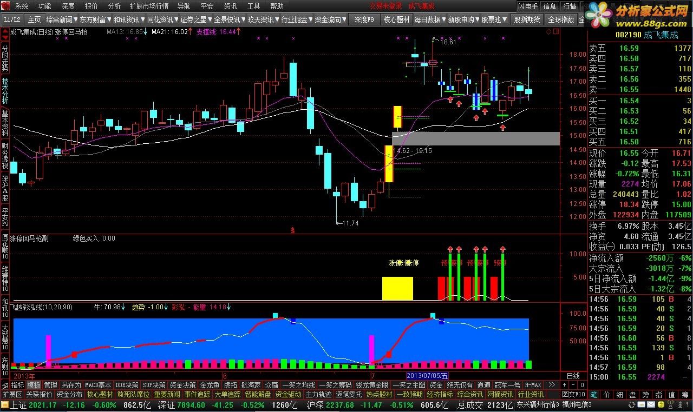The width and height of the screenshot is (693, 412).
Task: Click the 核心题材 toolbar button
Action: pyautogui.click(x=397, y=19)
